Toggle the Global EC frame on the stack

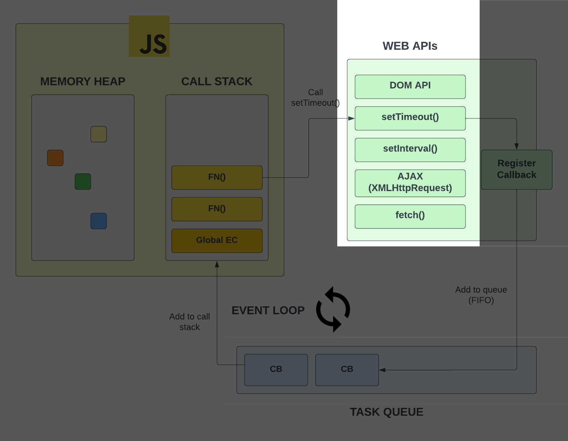pos(217,240)
